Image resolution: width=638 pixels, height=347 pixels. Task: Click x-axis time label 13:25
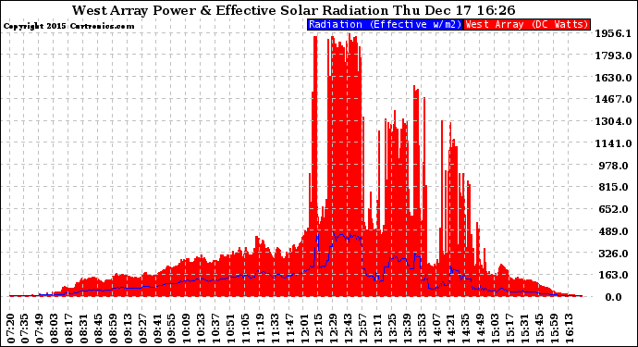click(x=393, y=328)
